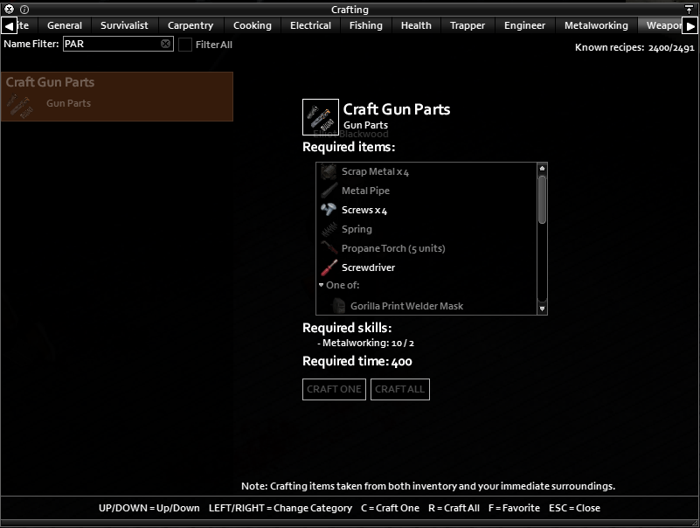Screen dimensions: 700x528
Task: Select the Craft Gun Parts recipe entry
Action: pyautogui.click(x=117, y=96)
